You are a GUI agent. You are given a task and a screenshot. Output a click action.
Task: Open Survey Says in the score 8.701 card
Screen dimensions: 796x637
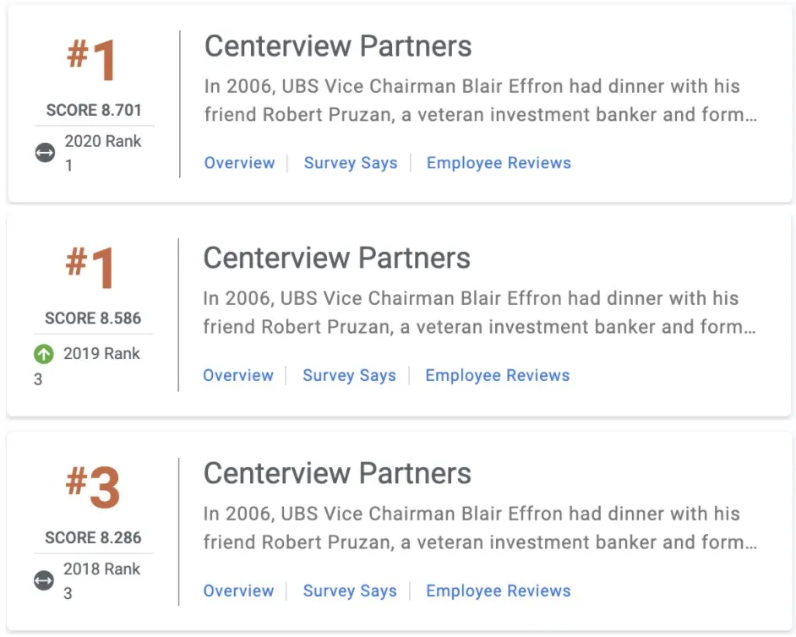[x=351, y=163]
